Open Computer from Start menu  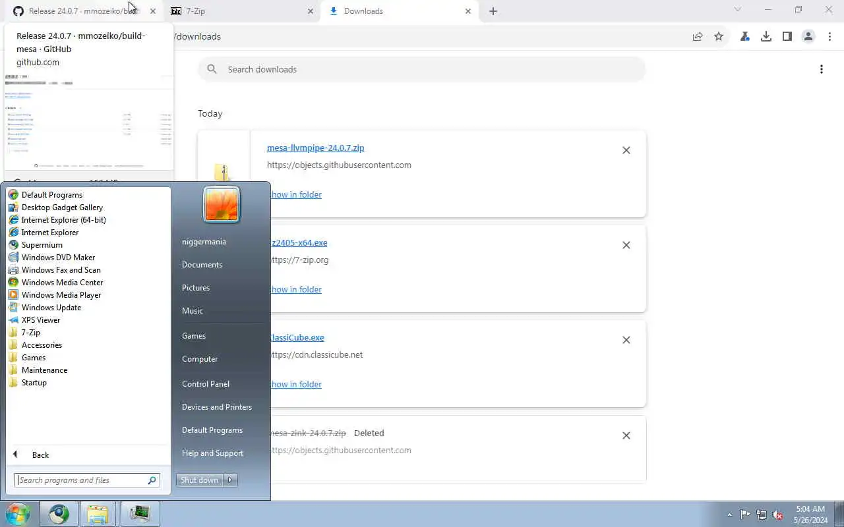(x=200, y=359)
